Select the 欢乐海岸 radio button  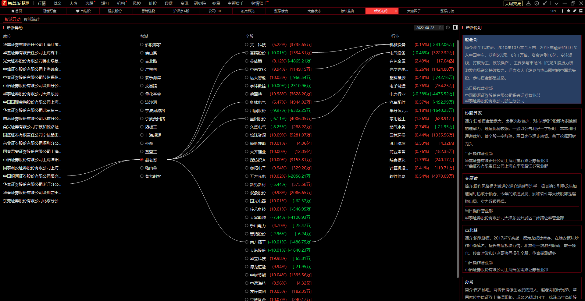[x=142, y=77]
